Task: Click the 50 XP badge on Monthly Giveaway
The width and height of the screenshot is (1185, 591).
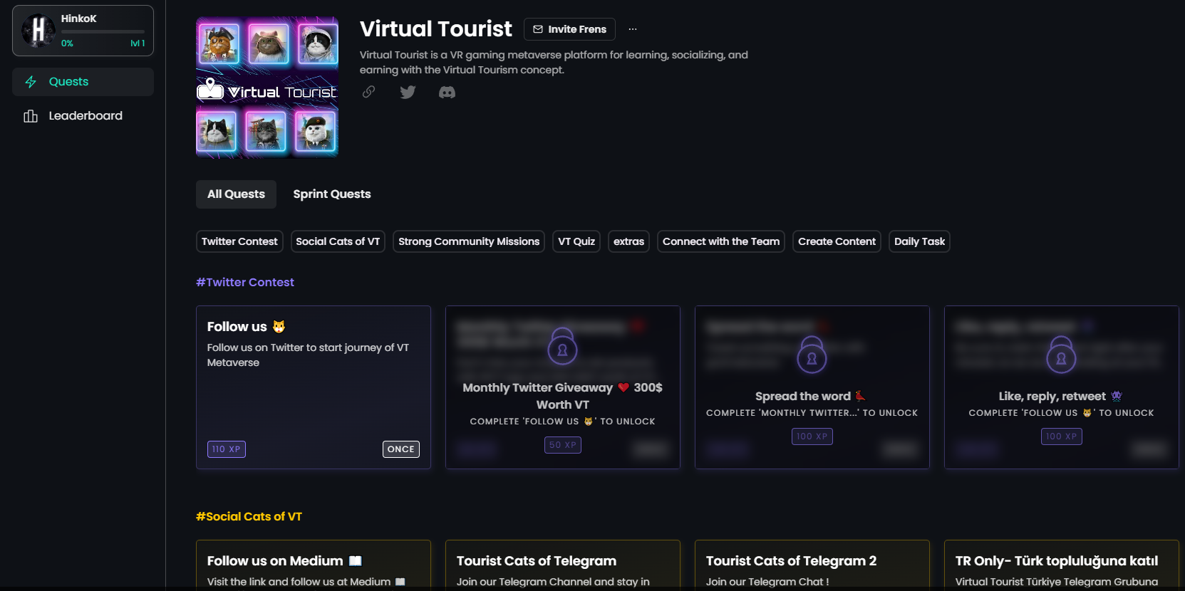Action: click(563, 445)
